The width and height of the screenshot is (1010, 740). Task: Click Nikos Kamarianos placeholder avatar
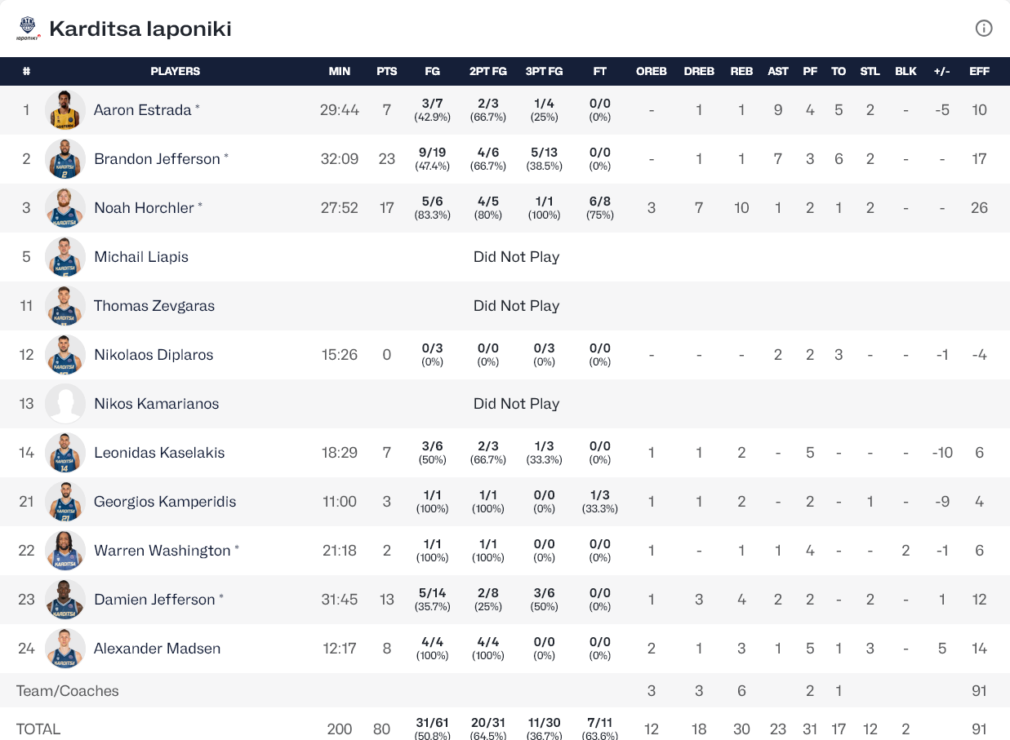tap(65, 404)
